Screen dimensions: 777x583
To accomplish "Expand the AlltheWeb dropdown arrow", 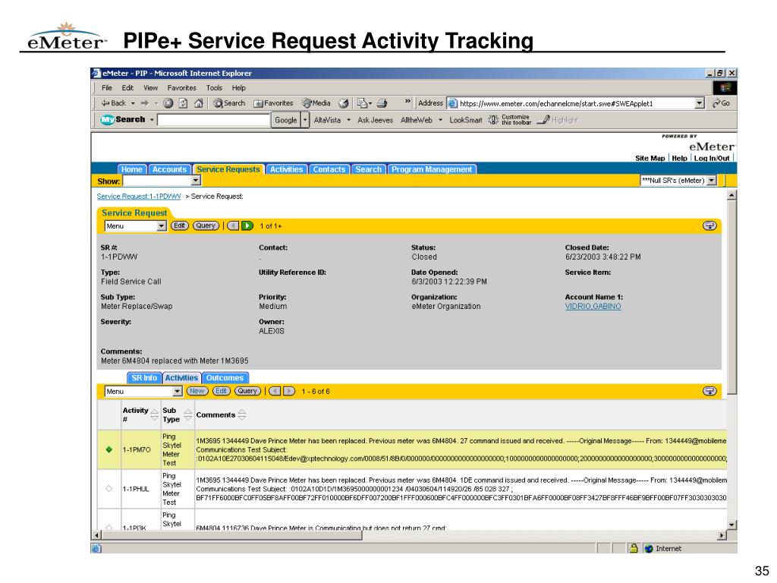I will 440,119.
